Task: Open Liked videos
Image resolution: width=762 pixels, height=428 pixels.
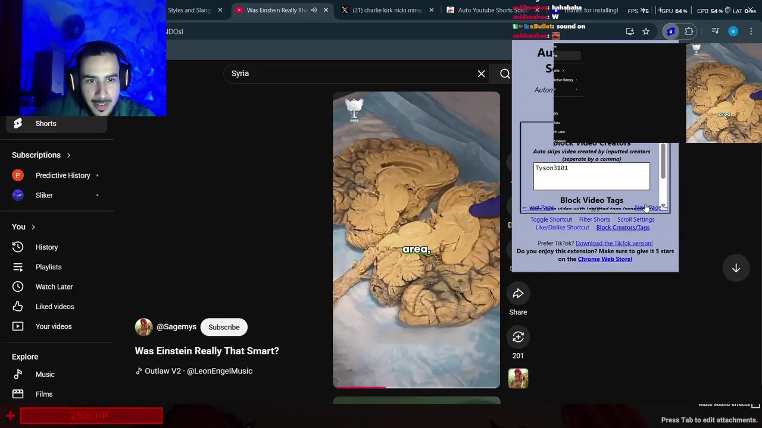Action: click(54, 307)
